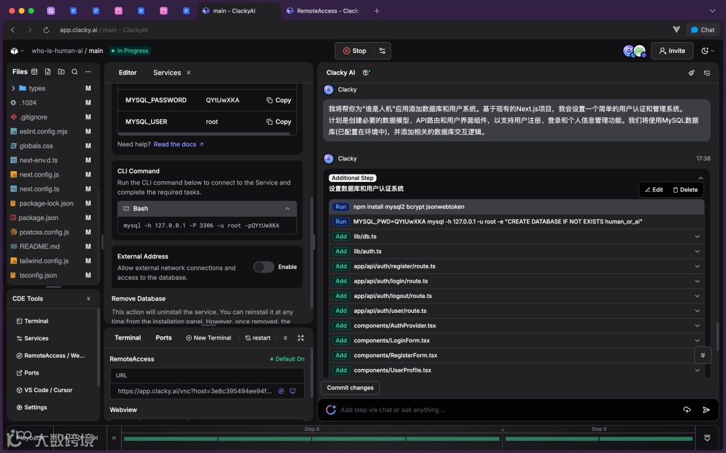
Task: Open the RemoteAccess URL in browser icon
Action: [281, 391]
